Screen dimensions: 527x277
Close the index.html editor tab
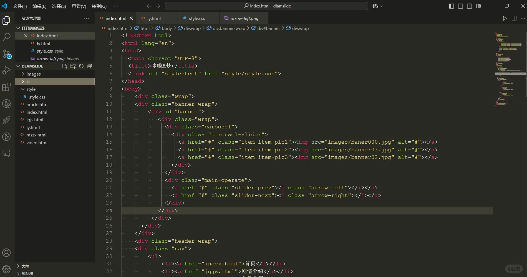(x=131, y=18)
